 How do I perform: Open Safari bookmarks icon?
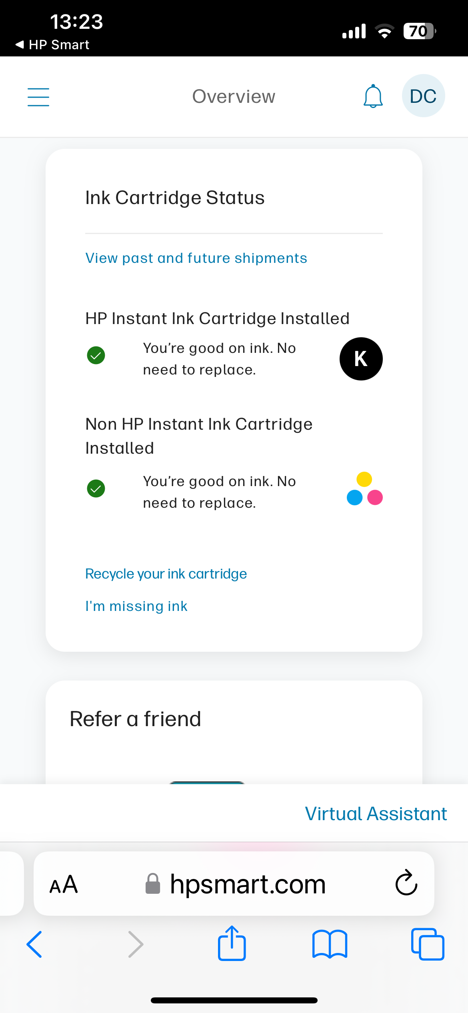(330, 944)
